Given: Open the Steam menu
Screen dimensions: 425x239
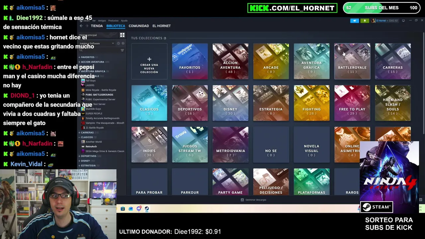Looking at the screenshot, I should coord(87,21).
